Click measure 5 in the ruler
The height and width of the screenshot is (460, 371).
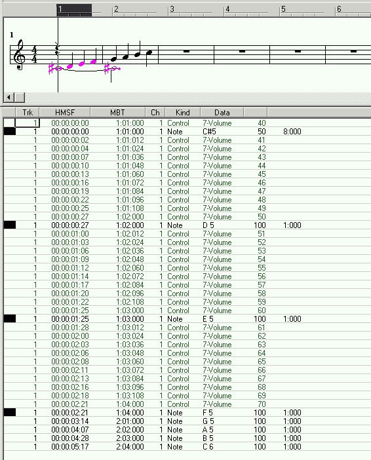(x=284, y=10)
